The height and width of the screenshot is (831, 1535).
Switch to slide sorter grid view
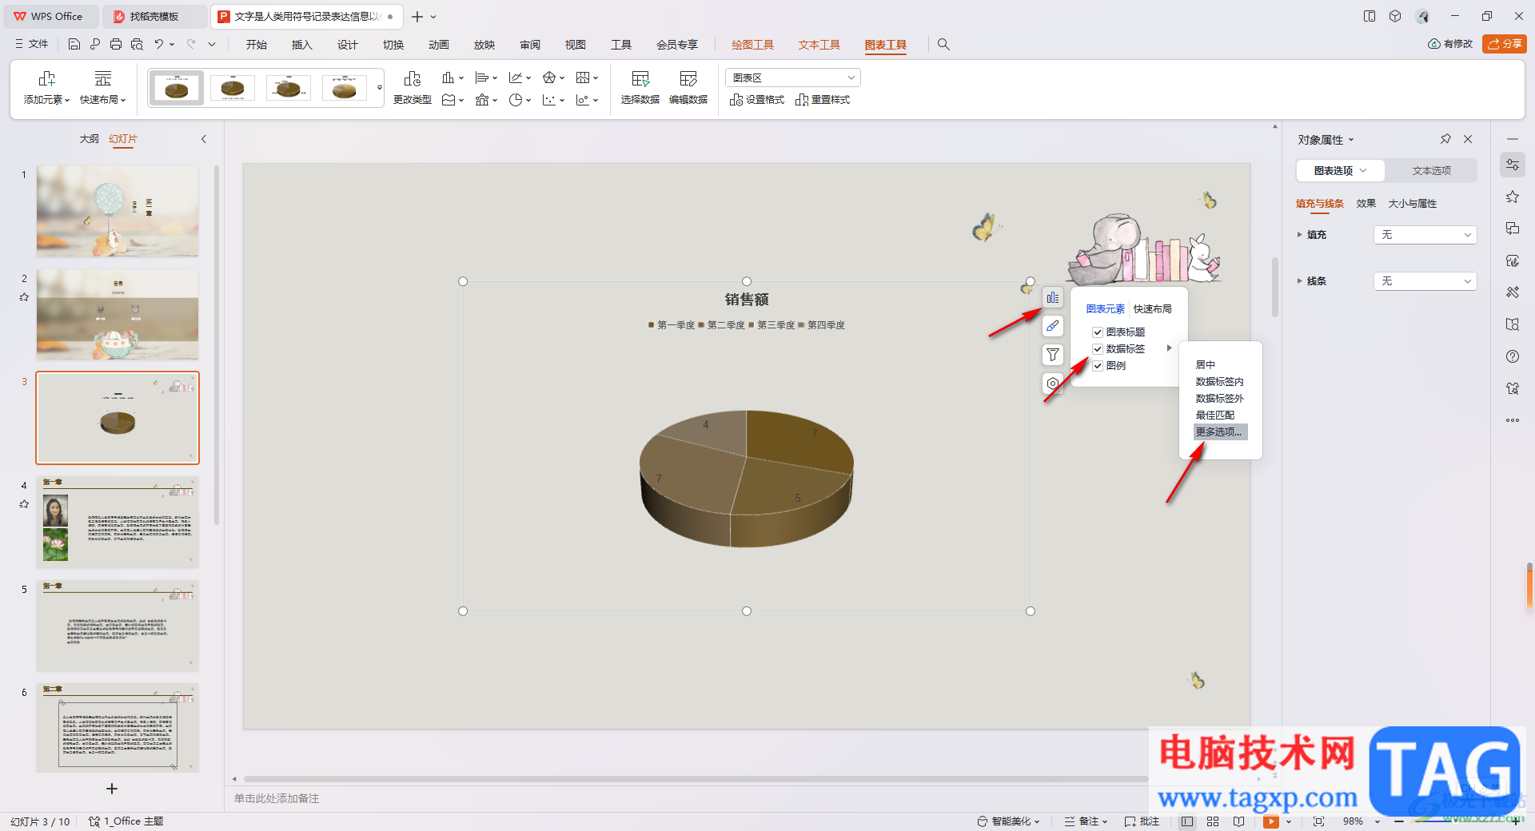point(1213,821)
